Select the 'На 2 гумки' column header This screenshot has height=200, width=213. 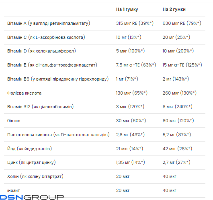174,9
